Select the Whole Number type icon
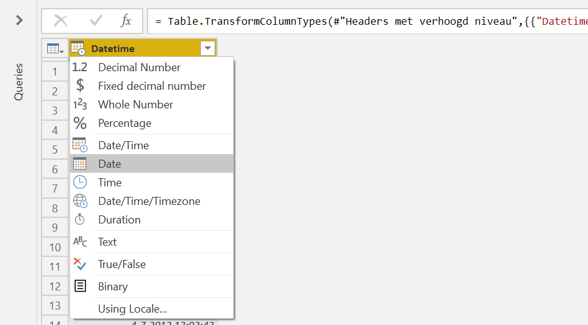Viewport: 588px width, 325px height. (x=80, y=105)
